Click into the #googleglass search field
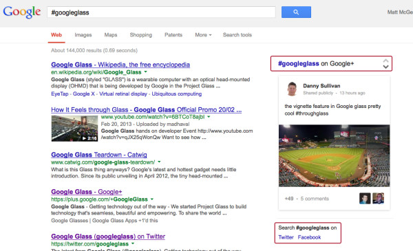 (161, 12)
